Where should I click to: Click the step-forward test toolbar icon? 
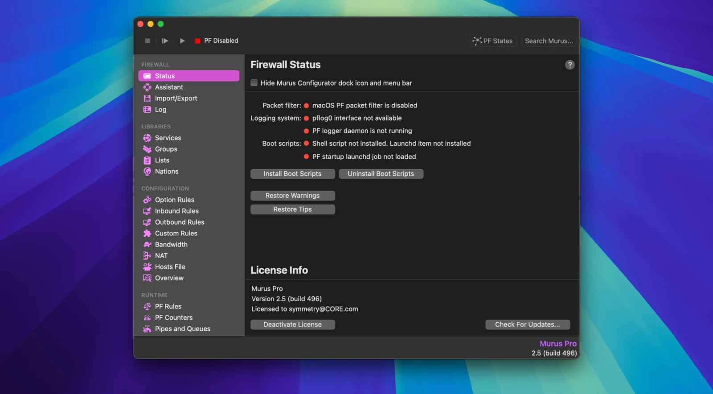pyautogui.click(x=165, y=41)
